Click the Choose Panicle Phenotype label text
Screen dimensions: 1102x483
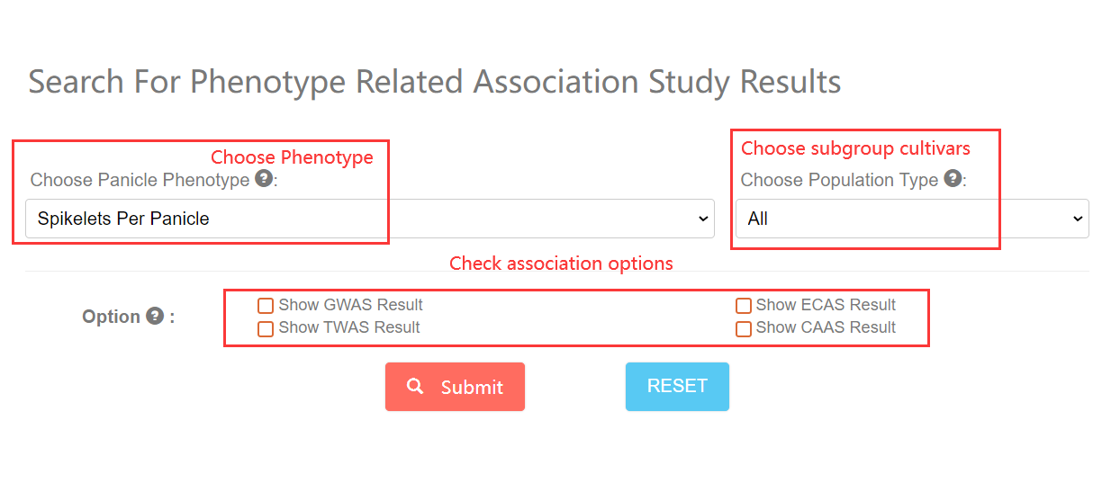click(x=140, y=180)
